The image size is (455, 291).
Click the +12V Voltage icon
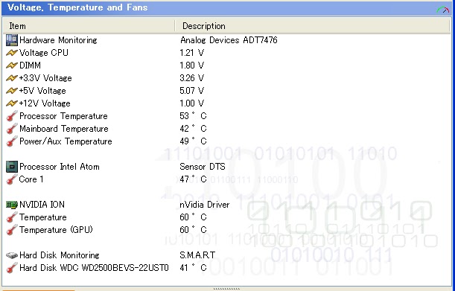pyautogui.click(x=12, y=103)
